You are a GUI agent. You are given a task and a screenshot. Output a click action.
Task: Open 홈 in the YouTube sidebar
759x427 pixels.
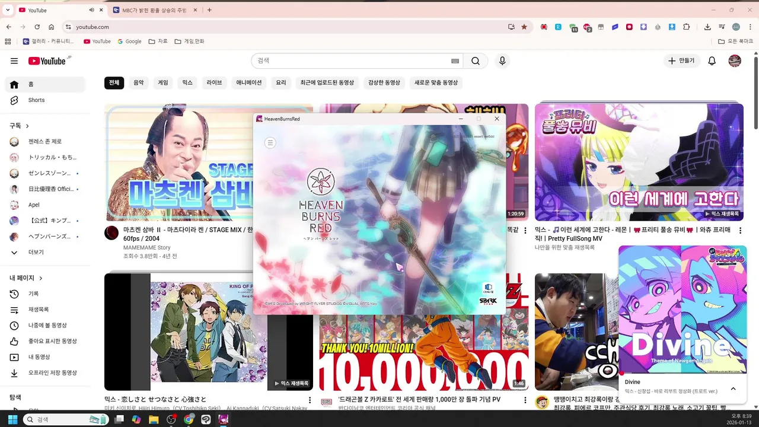click(45, 84)
